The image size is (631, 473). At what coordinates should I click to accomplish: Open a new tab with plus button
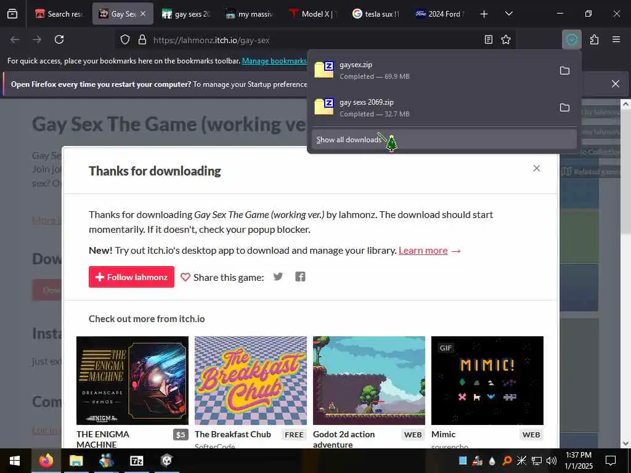(484, 14)
